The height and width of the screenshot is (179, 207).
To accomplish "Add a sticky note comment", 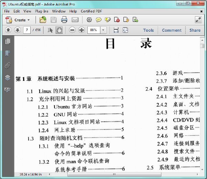I will (98, 20).
